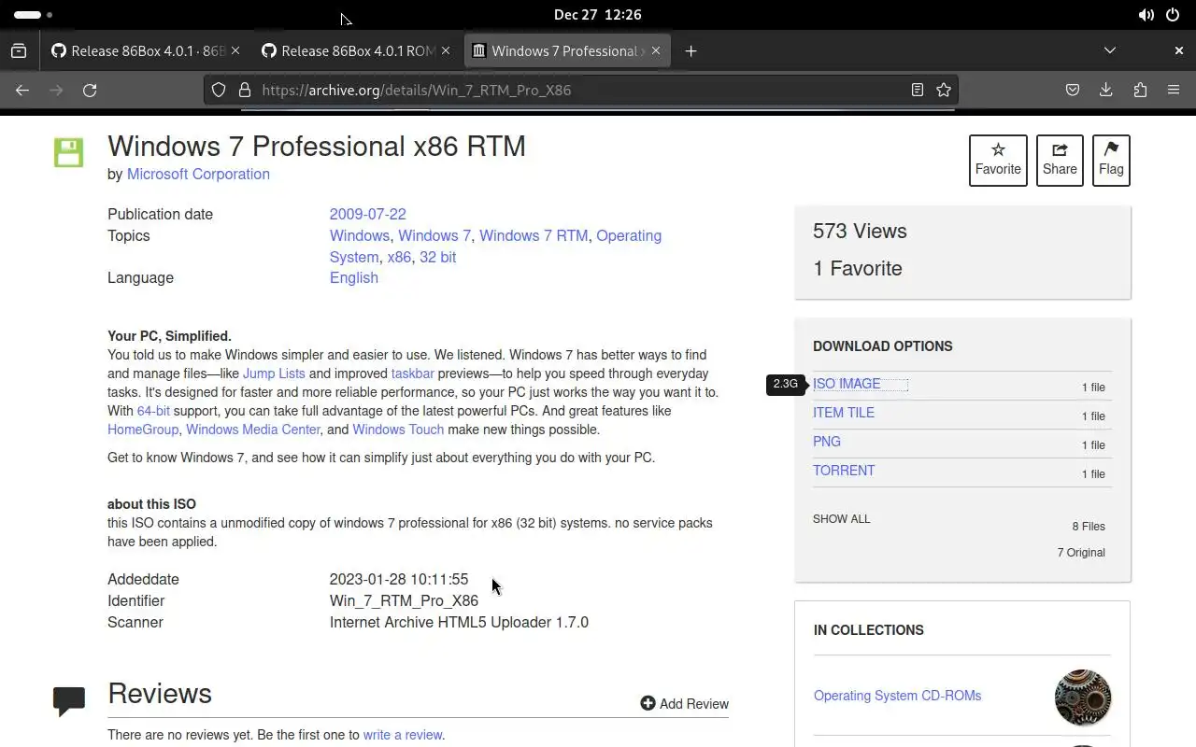Click the 1 Favorite text
Viewport: 1196px width, 747px height.
point(858,269)
